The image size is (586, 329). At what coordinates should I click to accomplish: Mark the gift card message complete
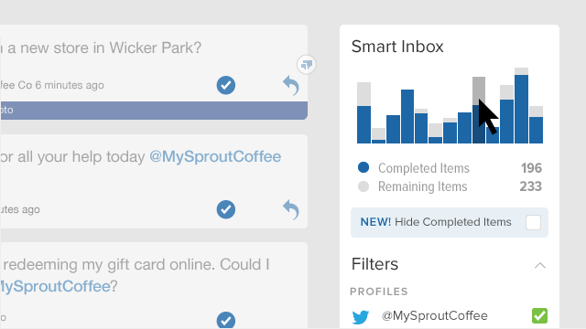tap(226, 320)
